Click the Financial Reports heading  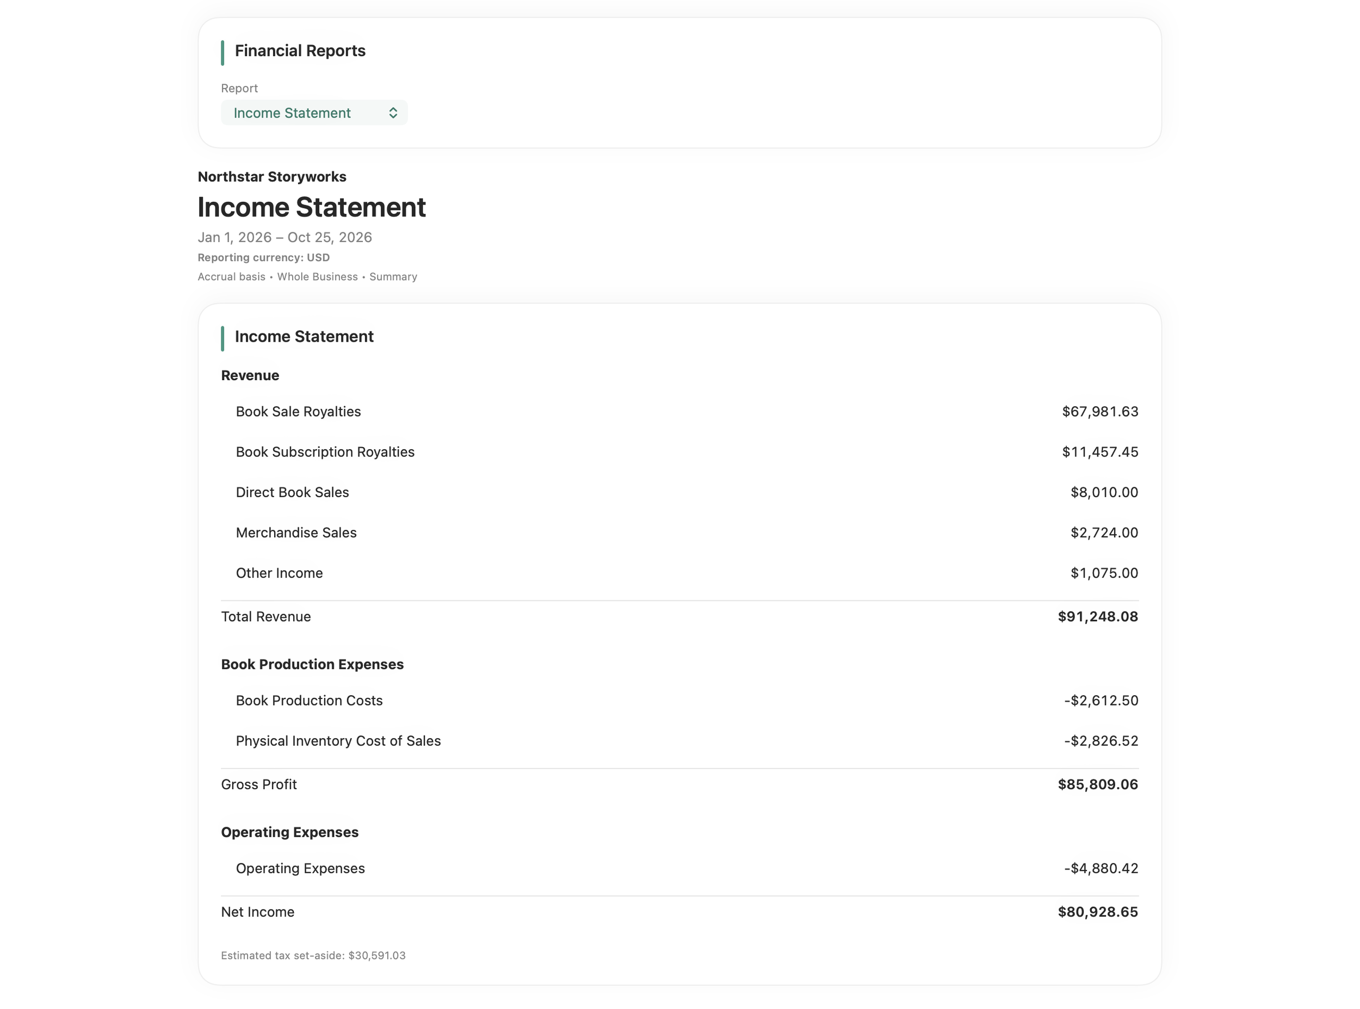pos(300,51)
